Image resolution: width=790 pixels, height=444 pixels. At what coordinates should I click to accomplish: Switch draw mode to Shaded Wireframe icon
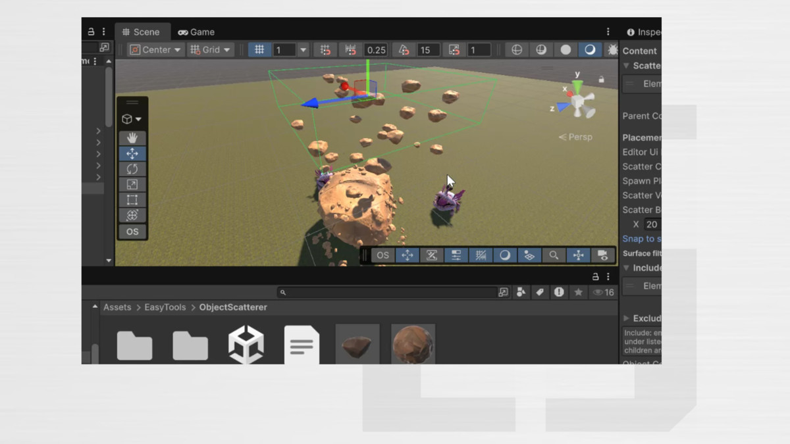pos(541,50)
